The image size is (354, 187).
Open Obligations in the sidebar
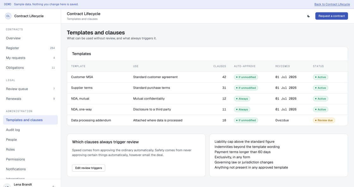[x=30, y=68]
